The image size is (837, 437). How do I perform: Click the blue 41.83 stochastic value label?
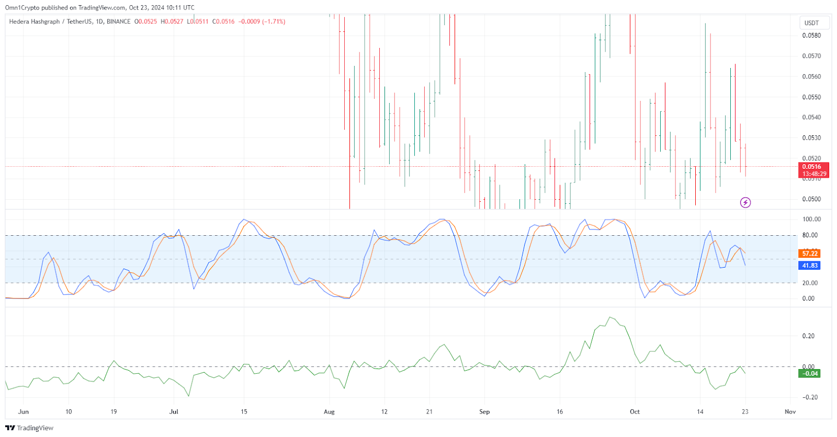tap(810, 266)
